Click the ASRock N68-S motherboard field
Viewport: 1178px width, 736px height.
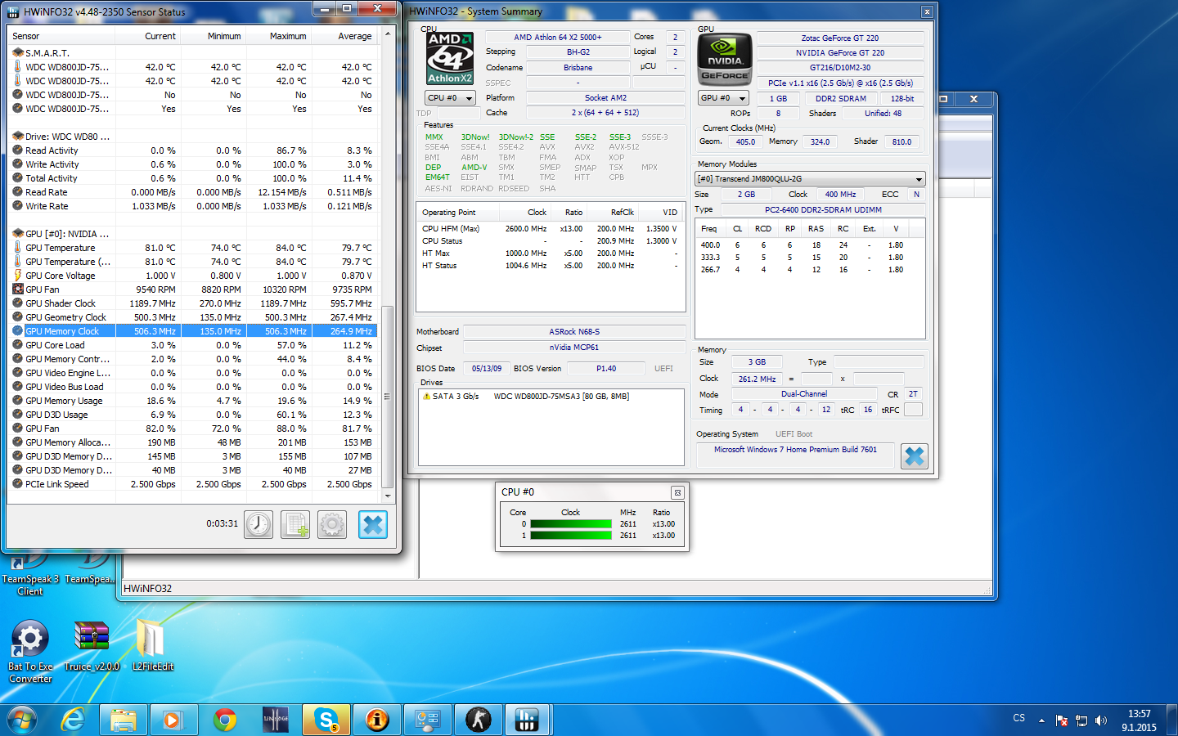pos(574,332)
